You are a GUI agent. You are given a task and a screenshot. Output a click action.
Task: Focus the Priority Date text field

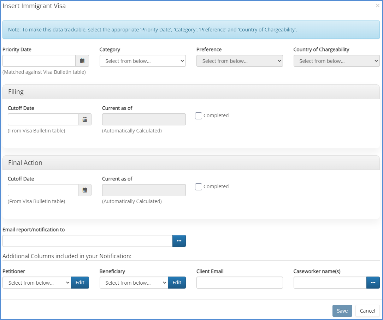pyautogui.click(x=39, y=61)
